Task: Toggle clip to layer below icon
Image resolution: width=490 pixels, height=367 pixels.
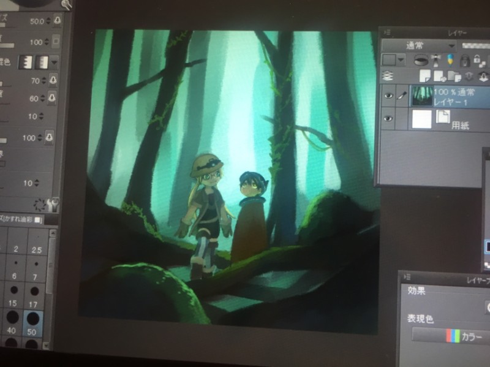Action: click(420, 59)
